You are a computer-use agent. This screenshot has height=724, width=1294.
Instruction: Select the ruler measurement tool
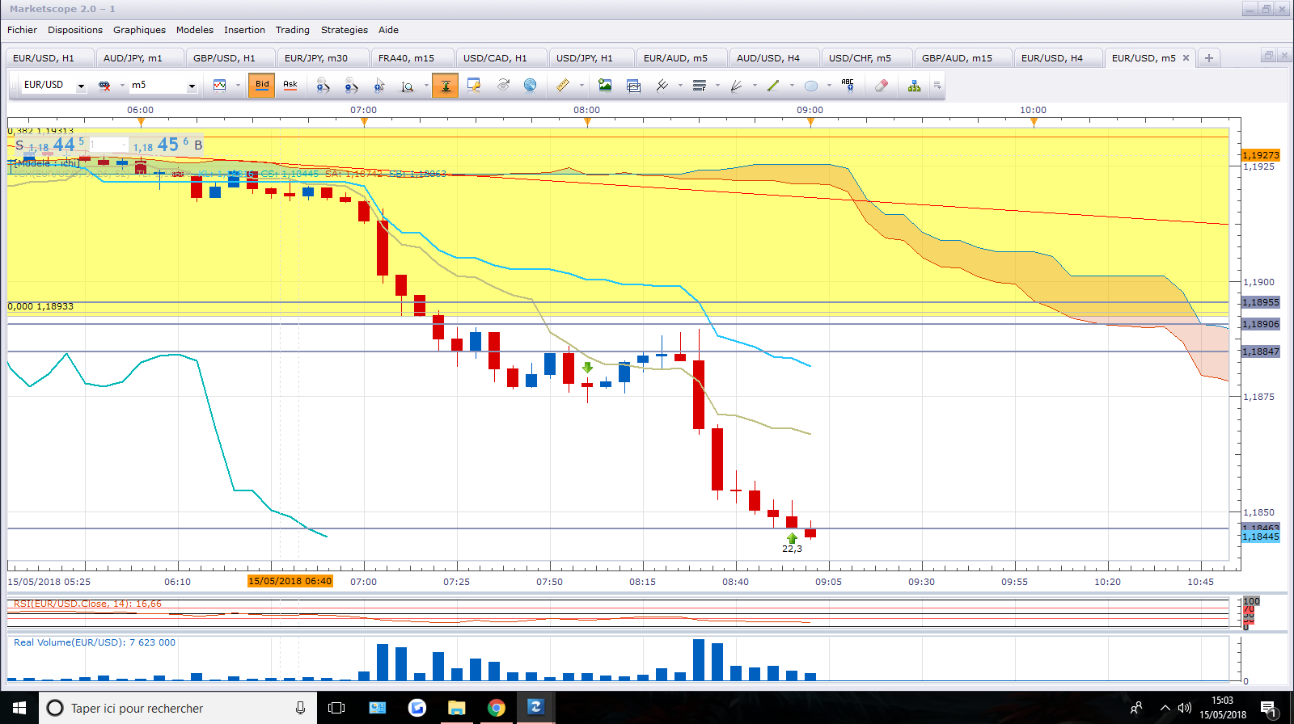[x=563, y=85]
